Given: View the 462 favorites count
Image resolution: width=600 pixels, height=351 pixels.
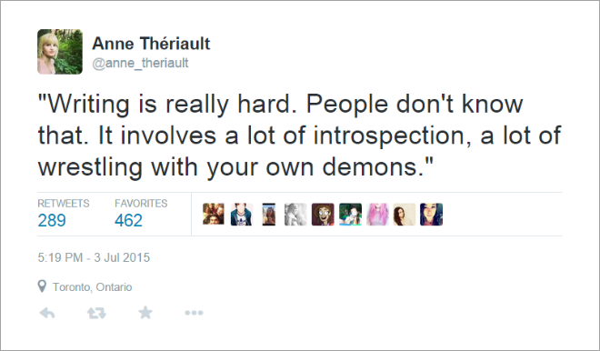Looking at the screenshot, I should click(128, 220).
